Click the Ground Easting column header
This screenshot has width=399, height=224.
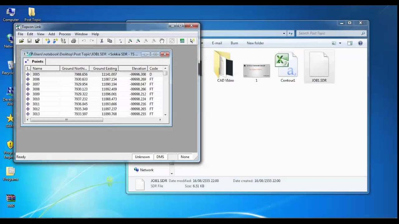104,68
